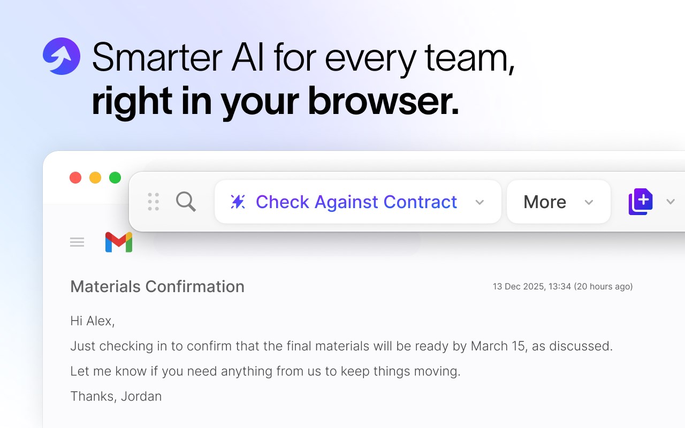
Task: Expand the Check Against Contract dropdown chevron
Action: click(479, 202)
